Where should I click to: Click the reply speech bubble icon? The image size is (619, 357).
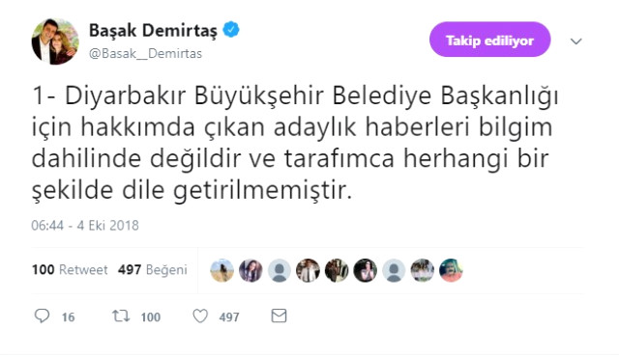pos(42,316)
